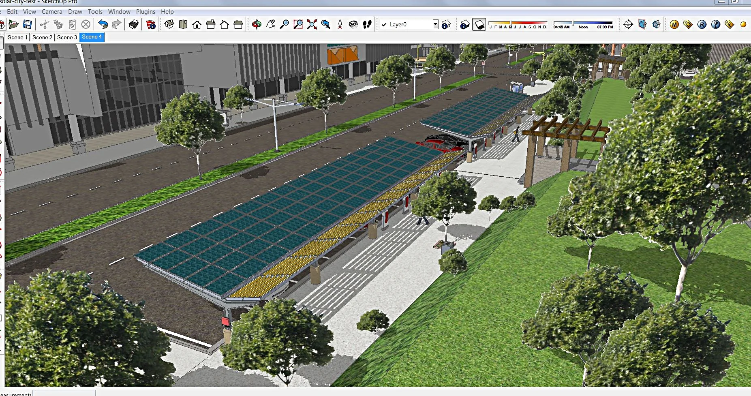Toggle Shadows display button
This screenshot has width=751, height=396.
pyautogui.click(x=479, y=25)
